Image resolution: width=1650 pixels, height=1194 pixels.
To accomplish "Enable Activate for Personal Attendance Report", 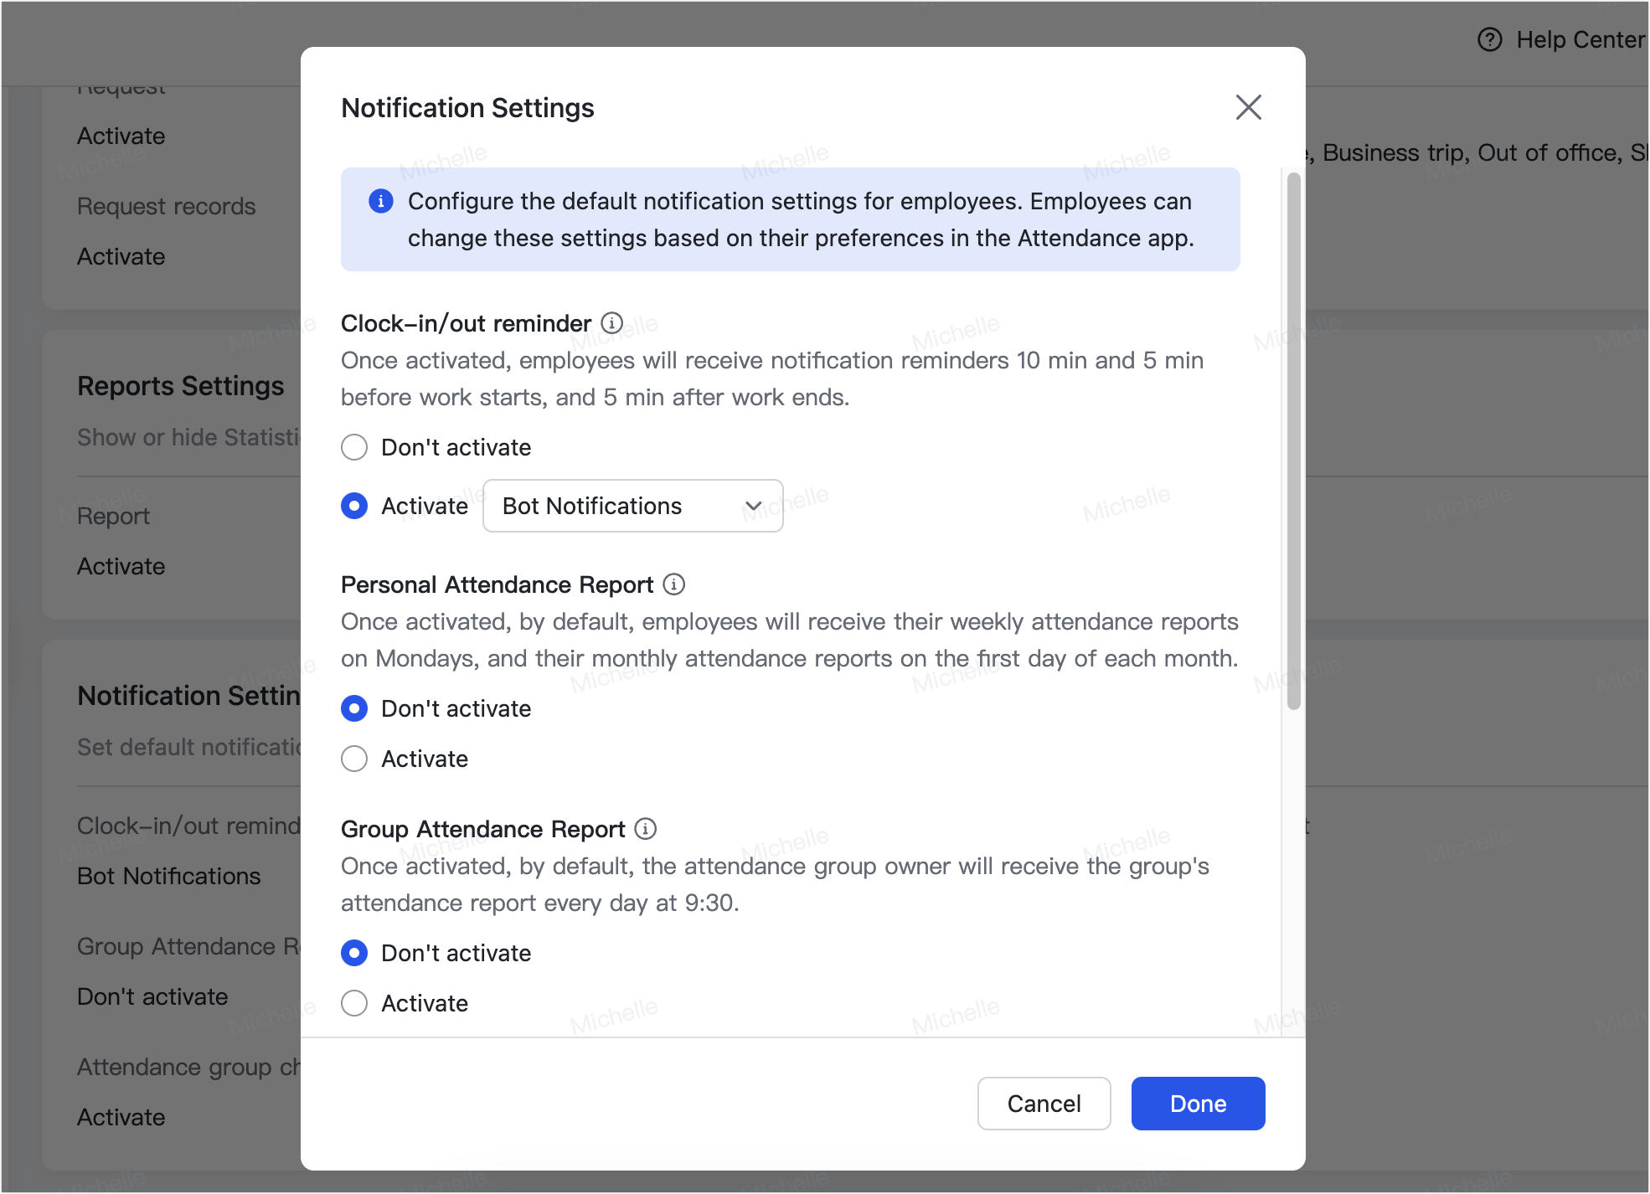I will pyautogui.click(x=354, y=759).
